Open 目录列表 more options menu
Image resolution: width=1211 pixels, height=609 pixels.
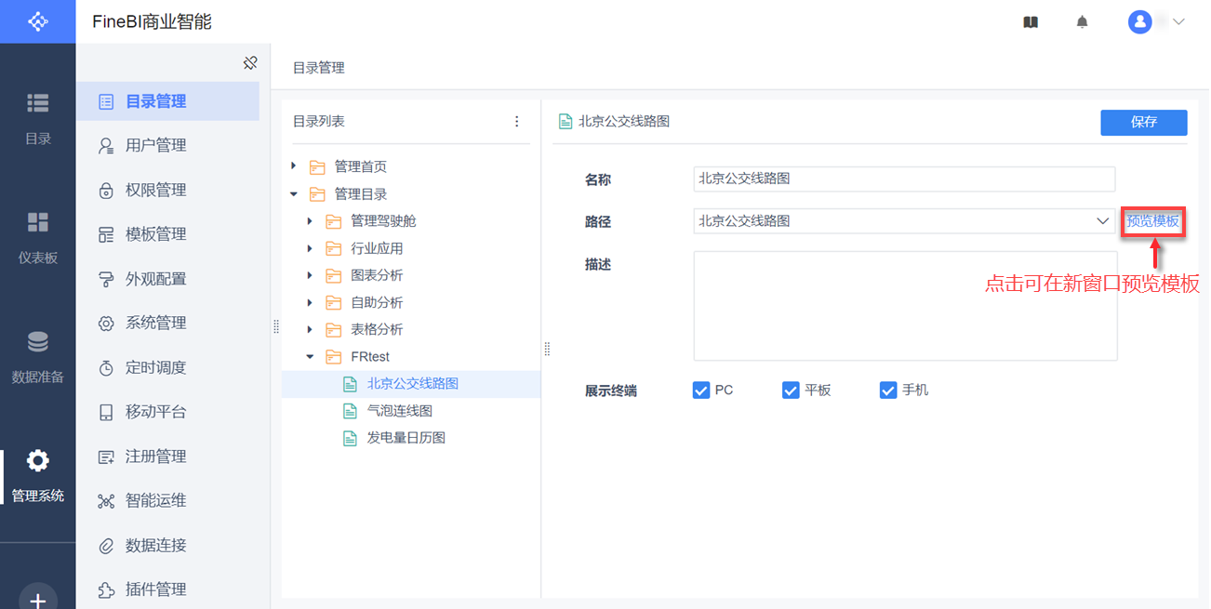click(517, 122)
